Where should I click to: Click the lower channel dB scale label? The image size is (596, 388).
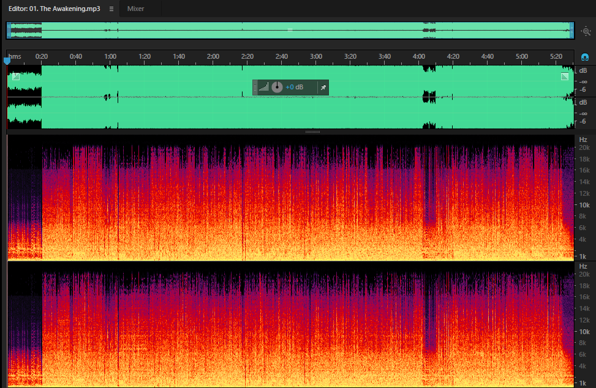tap(583, 102)
